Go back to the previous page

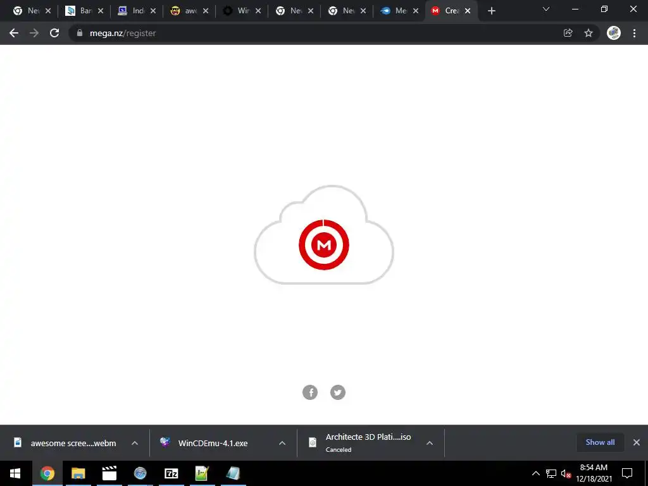click(x=14, y=33)
